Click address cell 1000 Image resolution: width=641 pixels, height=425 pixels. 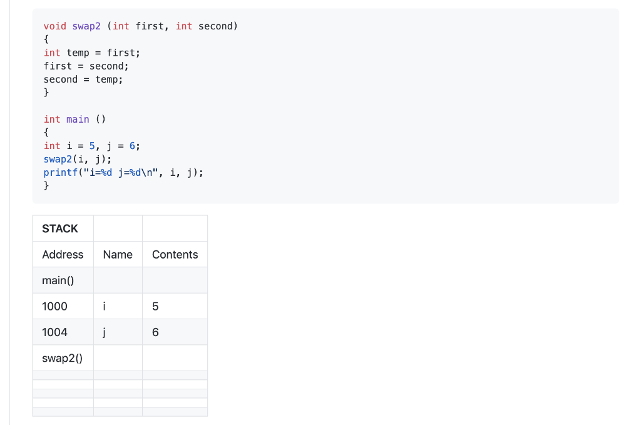(x=63, y=306)
